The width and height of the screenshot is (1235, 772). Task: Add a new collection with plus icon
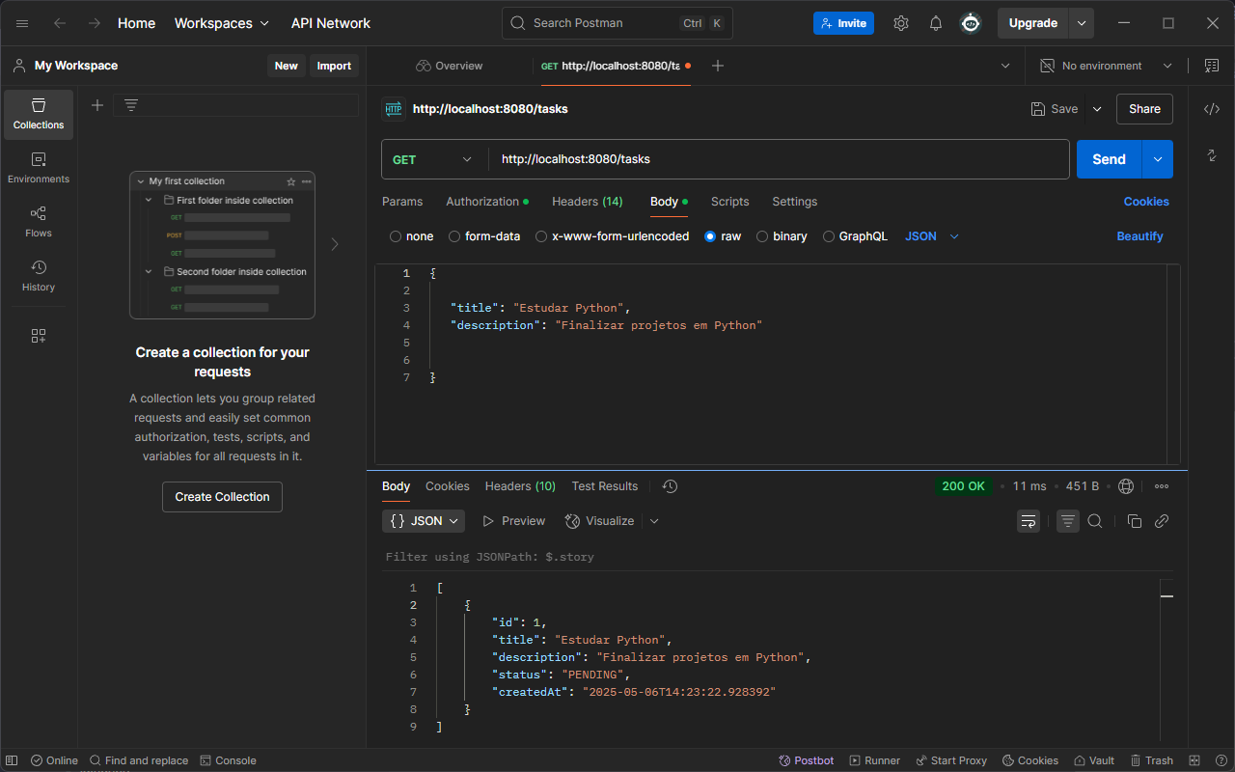click(97, 105)
